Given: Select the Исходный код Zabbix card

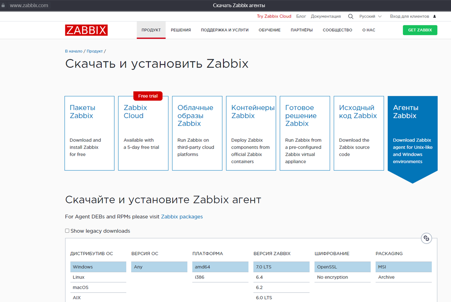Looking at the screenshot, I should point(359,133).
